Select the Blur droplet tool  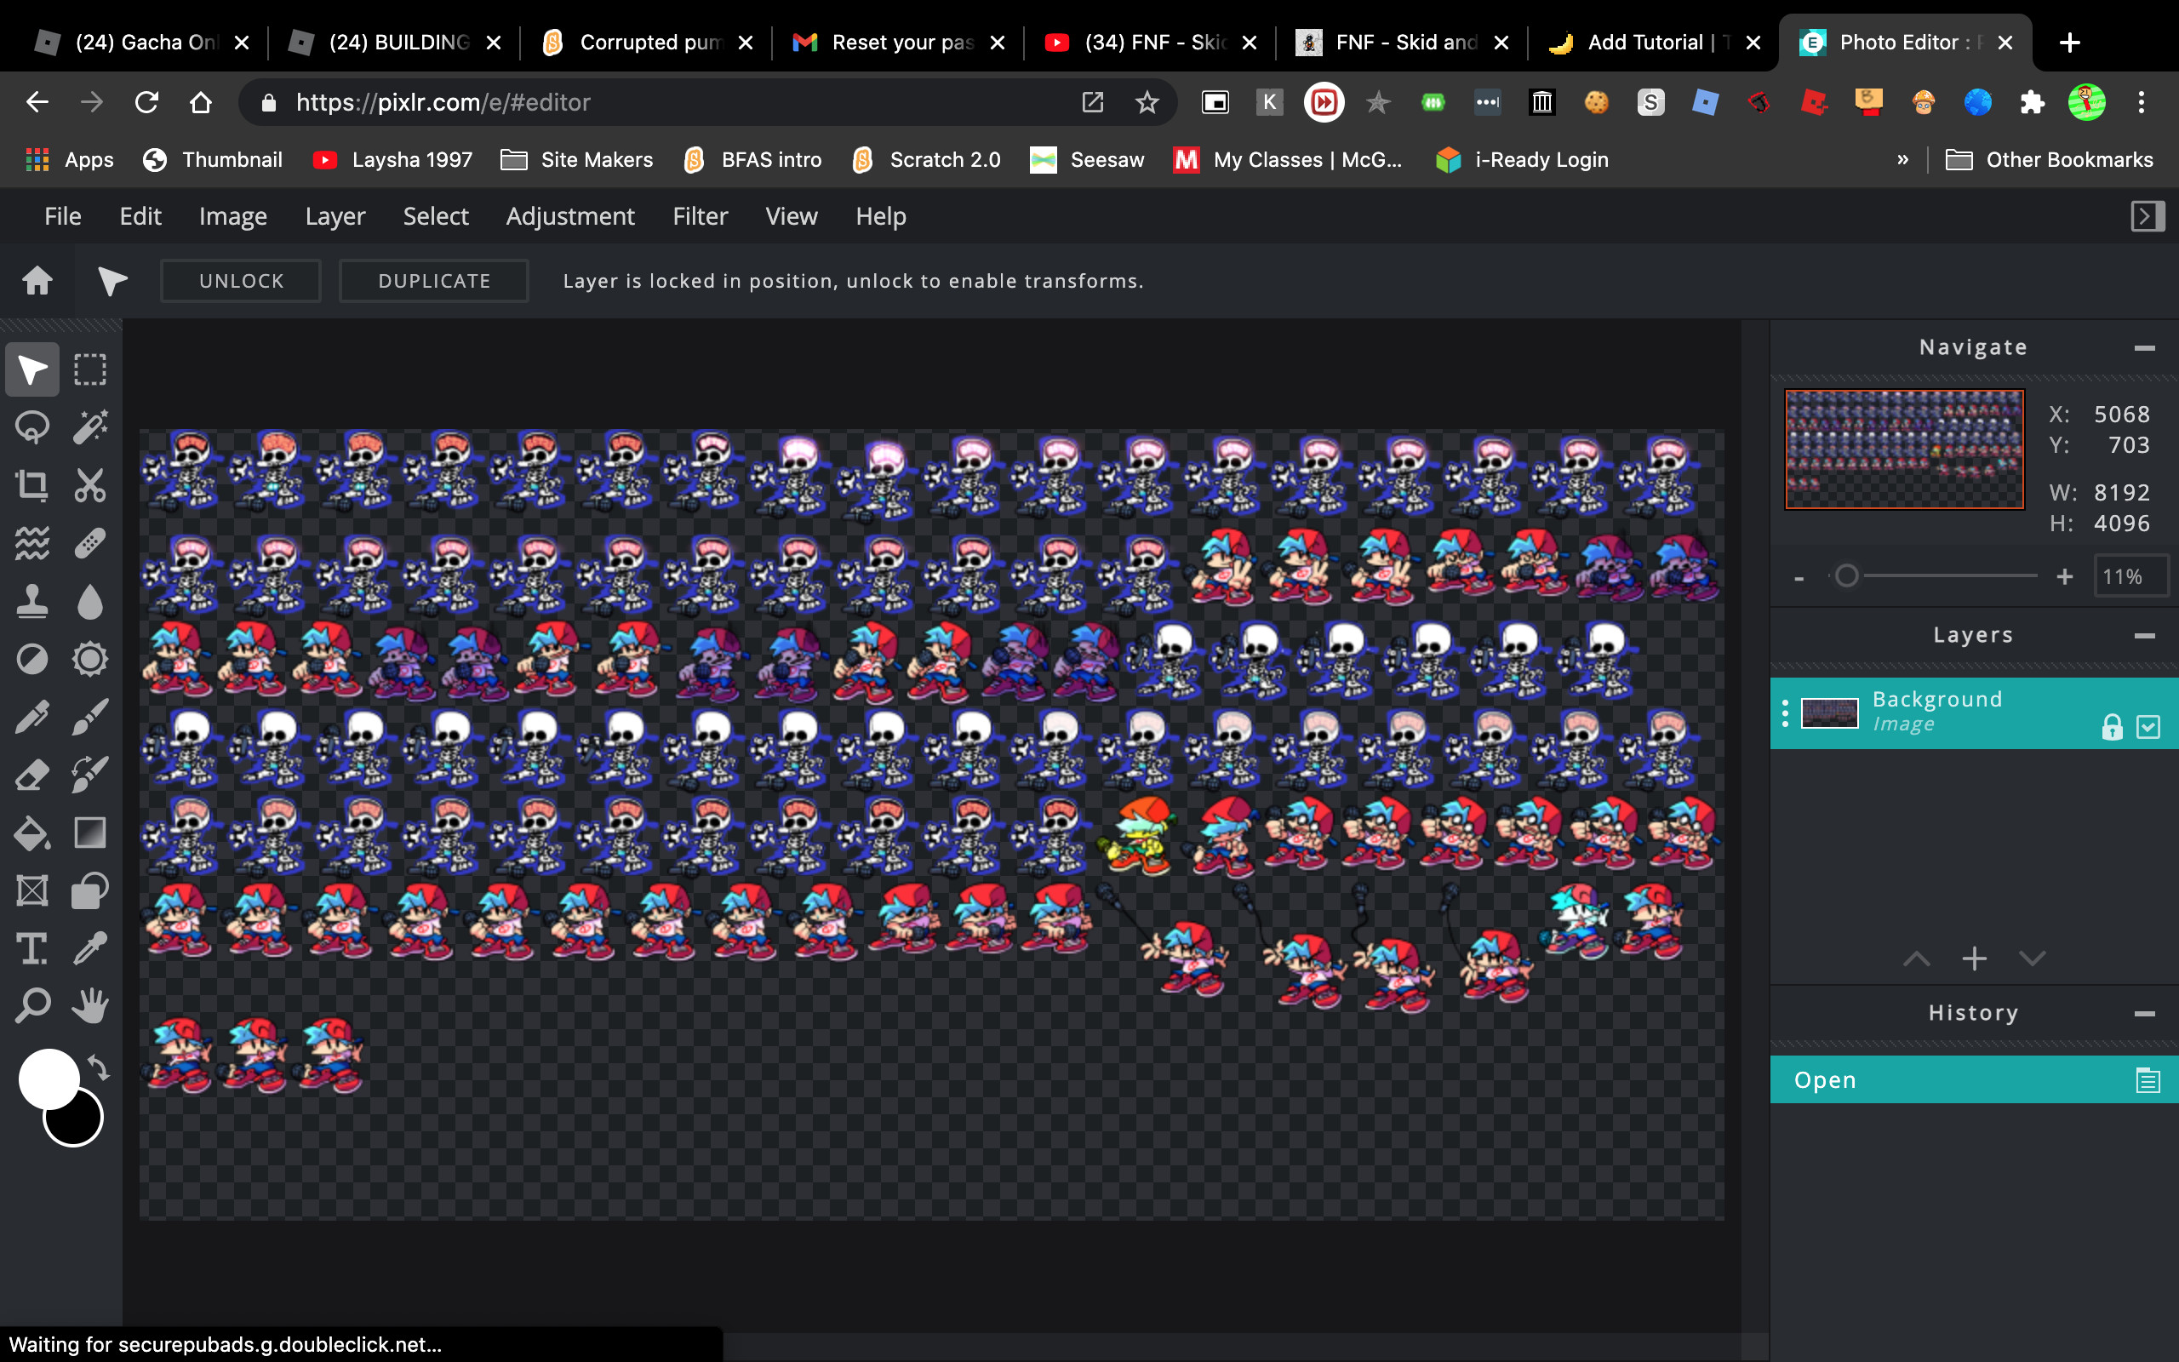[90, 601]
